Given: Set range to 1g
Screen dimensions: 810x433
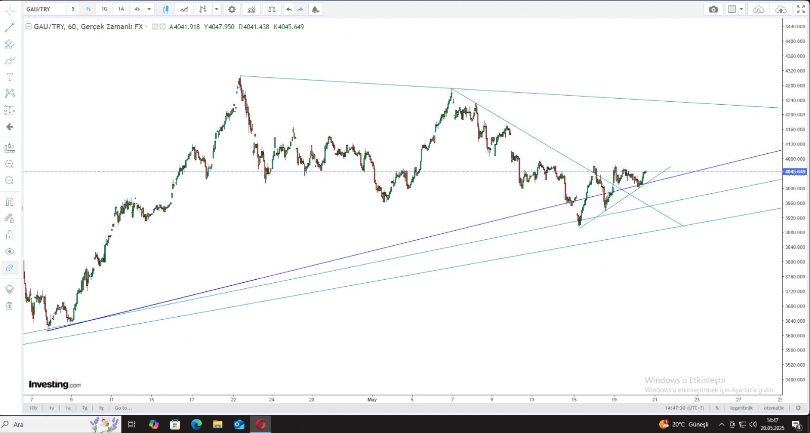Looking at the screenshot, I should pos(101,408).
